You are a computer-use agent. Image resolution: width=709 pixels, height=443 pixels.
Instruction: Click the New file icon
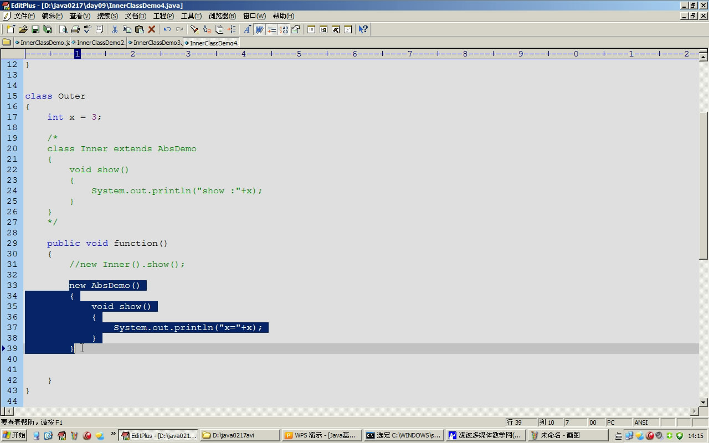11,29
